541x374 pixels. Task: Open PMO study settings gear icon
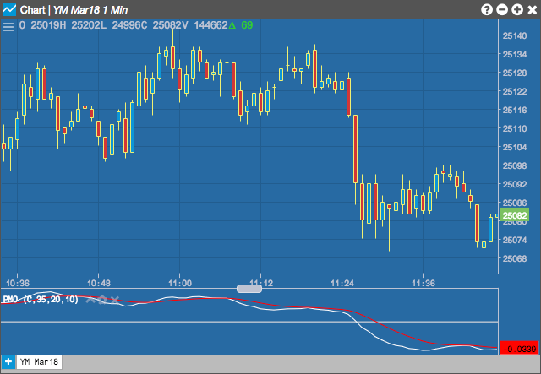pos(102,300)
